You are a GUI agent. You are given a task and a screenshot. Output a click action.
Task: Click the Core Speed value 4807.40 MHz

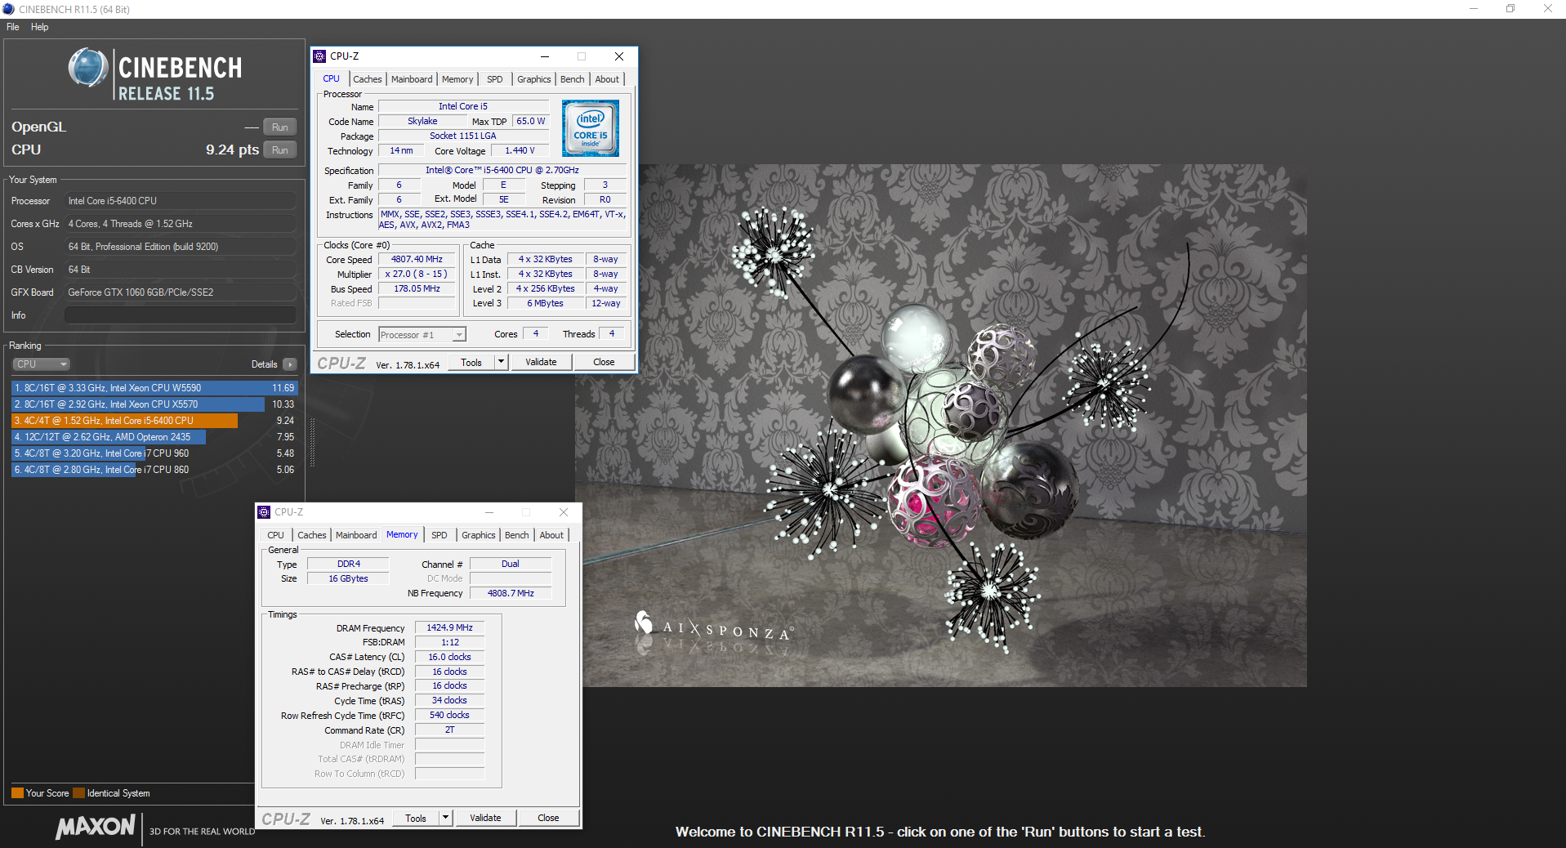(417, 260)
